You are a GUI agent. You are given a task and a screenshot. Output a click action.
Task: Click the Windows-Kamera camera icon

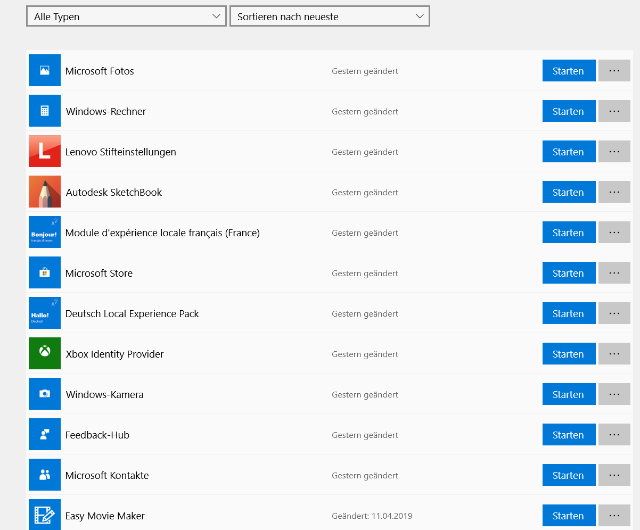pos(45,394)
